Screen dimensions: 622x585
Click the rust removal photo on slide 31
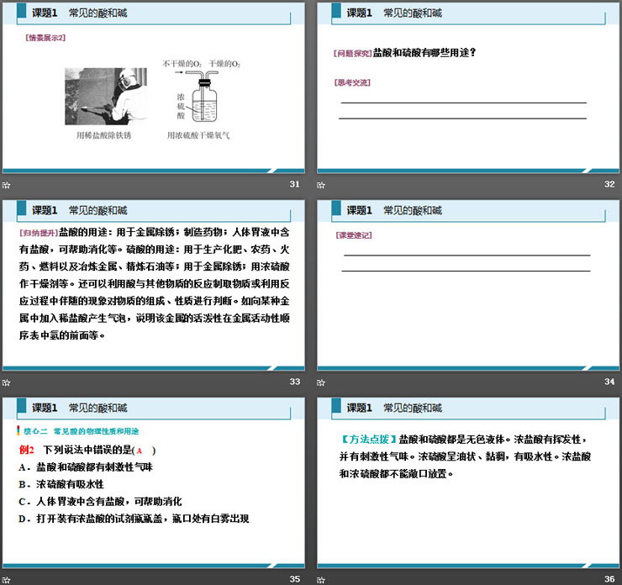pyautogui.click(x=106, y=97)
